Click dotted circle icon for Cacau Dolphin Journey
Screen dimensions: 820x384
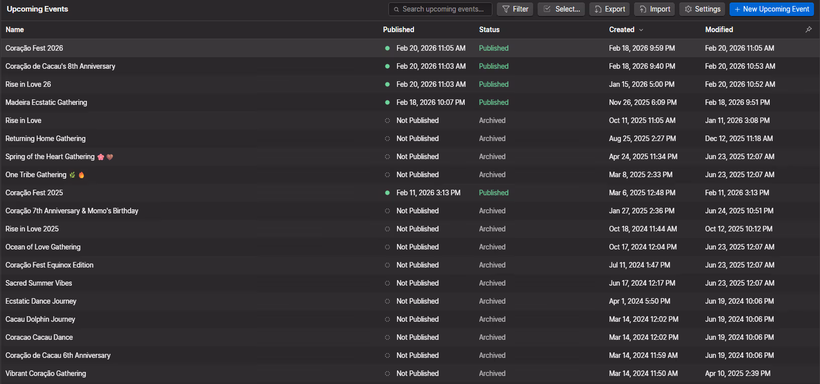point(387,319)
